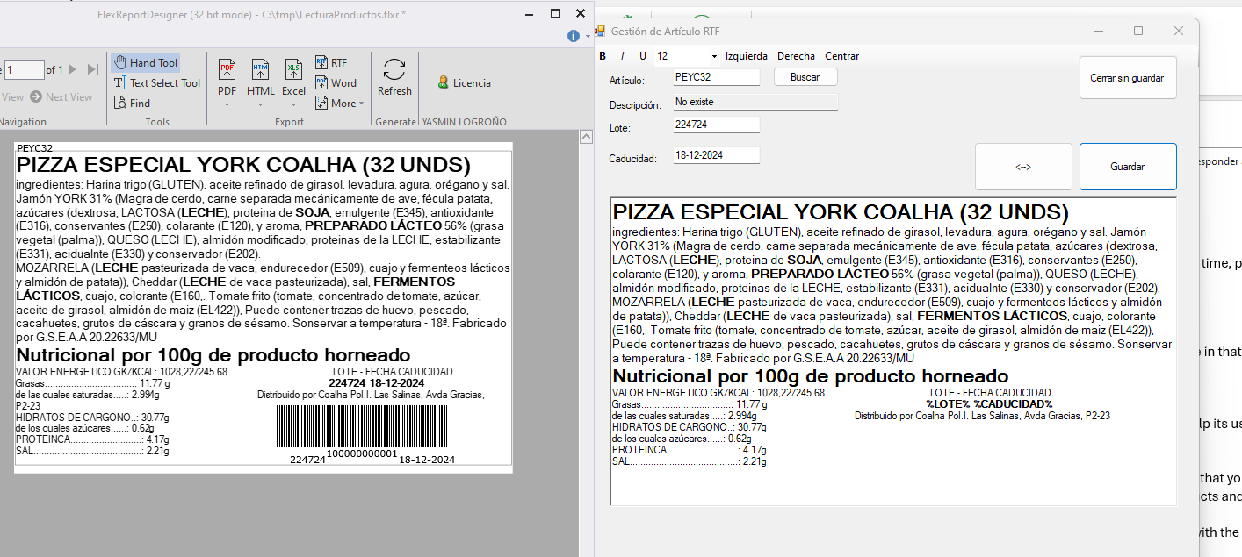Click the PEYC32 code in report preview

[34, 148]
